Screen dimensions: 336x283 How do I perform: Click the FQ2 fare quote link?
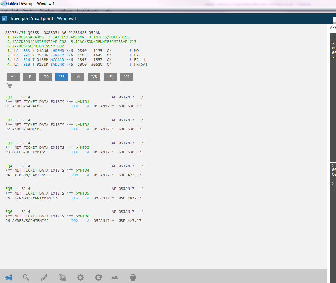9,120
